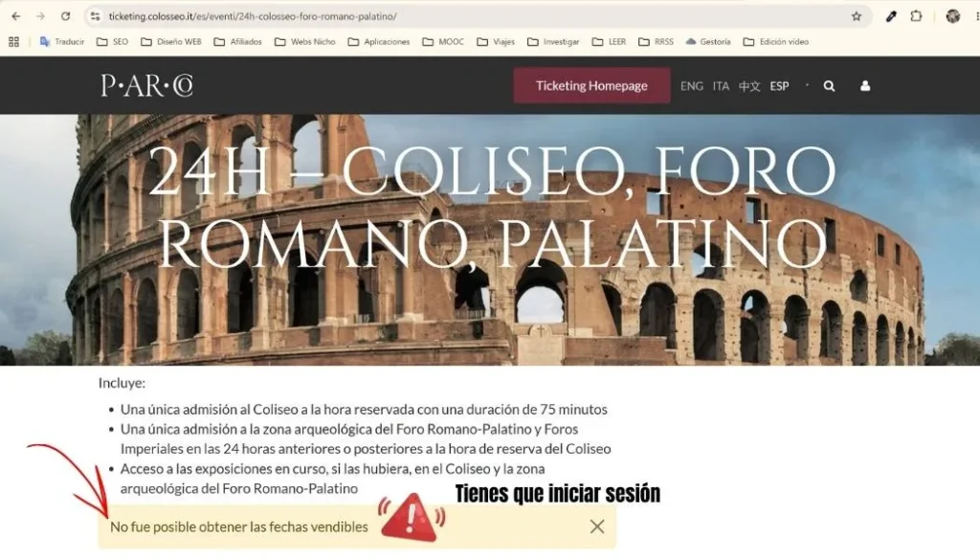Switch site language to ITA
The height and width of the screenshot is (560, 980).
[722, 86]
